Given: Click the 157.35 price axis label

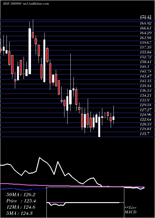Looking at the screenshot, I should (145, 48).
